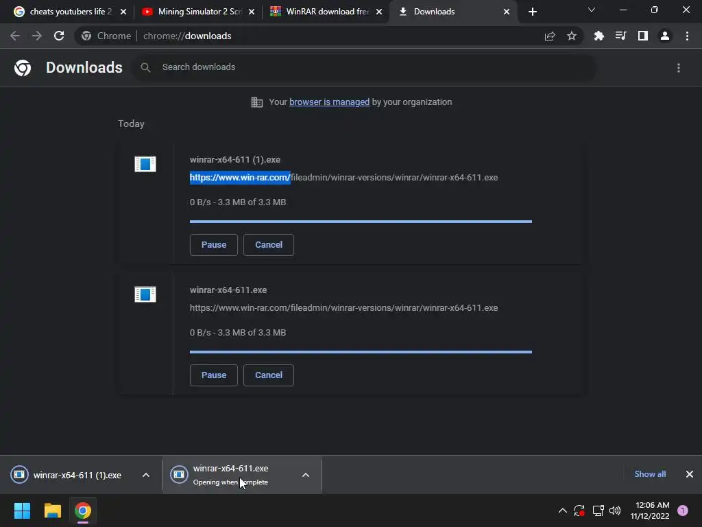This screenshot has height=527, width=702.
Task: Open the tab search chevron
Action: coord(592,10)
